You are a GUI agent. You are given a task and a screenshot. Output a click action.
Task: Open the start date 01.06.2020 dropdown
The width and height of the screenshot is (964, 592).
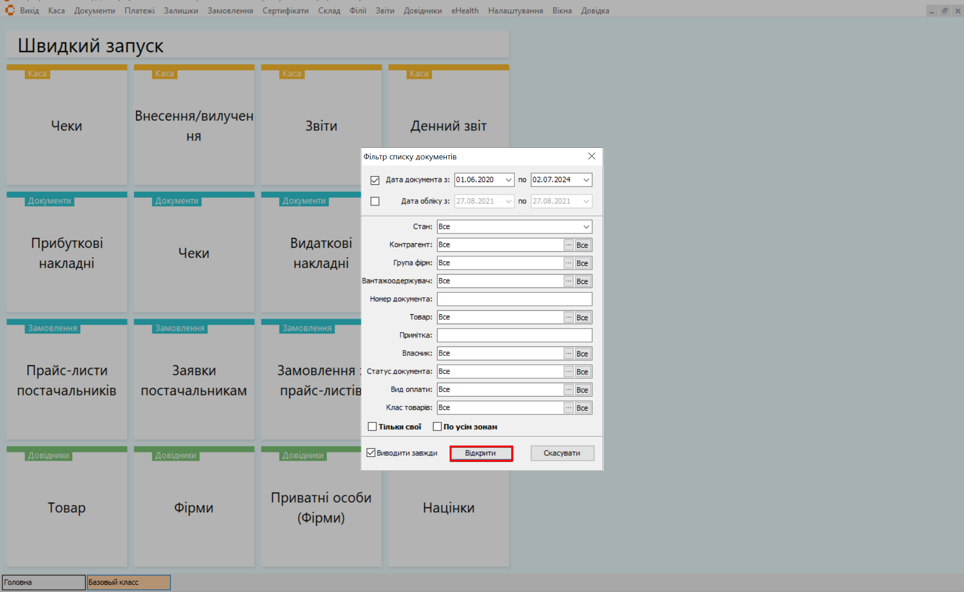tap(508, 180)
